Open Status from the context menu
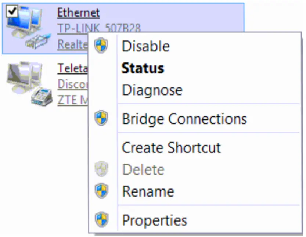Screen dimensions: 306x237 click(x=143, y=68)
